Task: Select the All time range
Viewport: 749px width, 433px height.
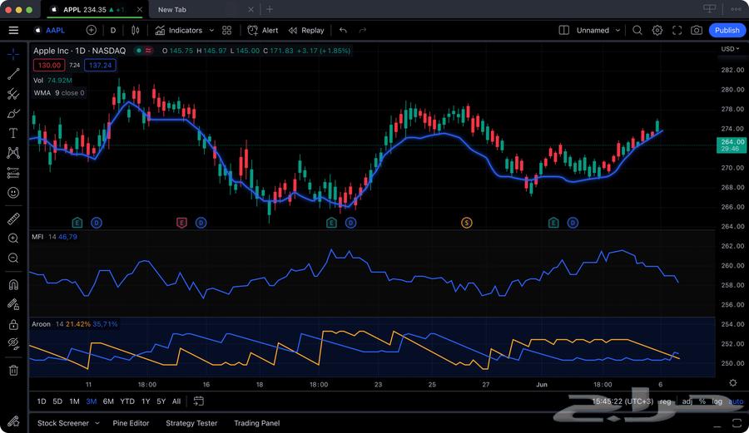Action: [x=176, y=401]
